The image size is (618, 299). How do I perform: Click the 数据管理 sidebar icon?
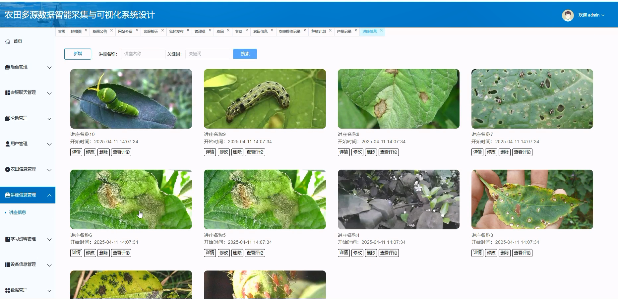coord(8,290)
